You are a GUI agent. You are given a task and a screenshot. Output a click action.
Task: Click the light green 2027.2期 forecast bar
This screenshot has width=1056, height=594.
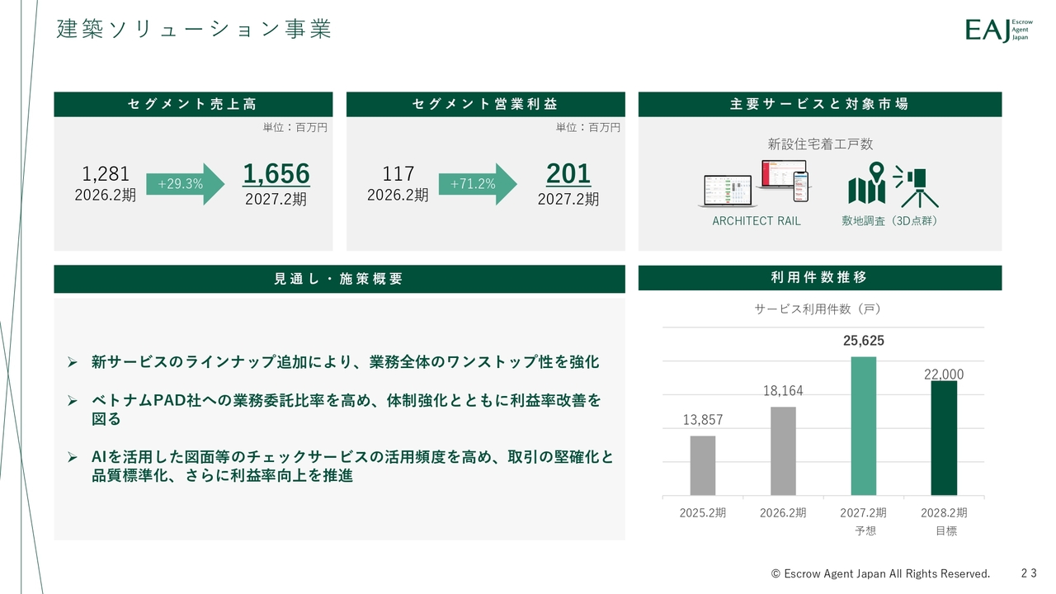click(863, 426)
